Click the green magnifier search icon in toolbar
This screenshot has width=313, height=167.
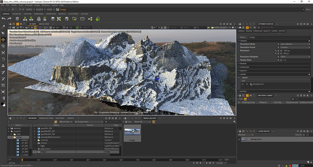click(x=98, y=19)
